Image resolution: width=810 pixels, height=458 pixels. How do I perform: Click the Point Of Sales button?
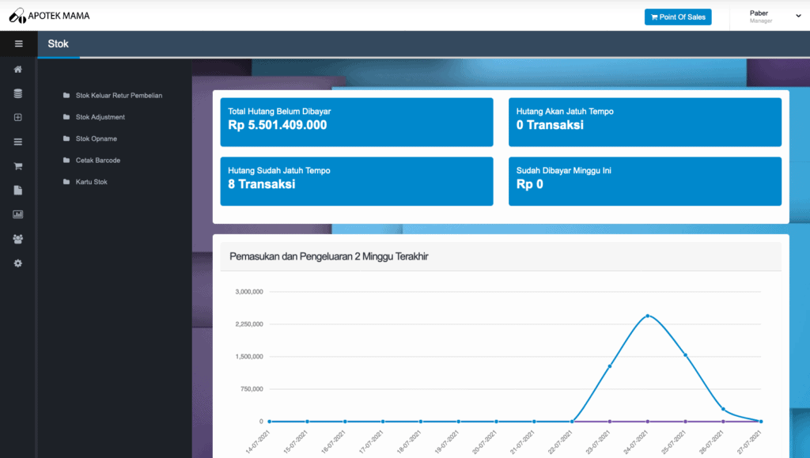[678, 17]
